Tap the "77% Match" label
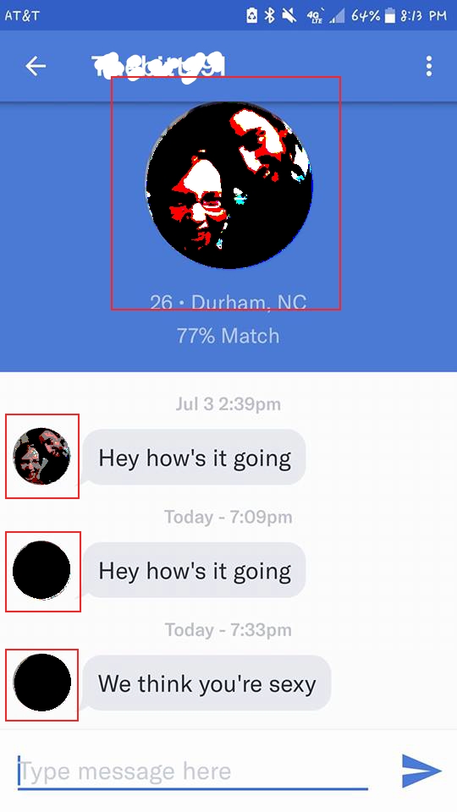457x812 pixels. click(228, 336)
